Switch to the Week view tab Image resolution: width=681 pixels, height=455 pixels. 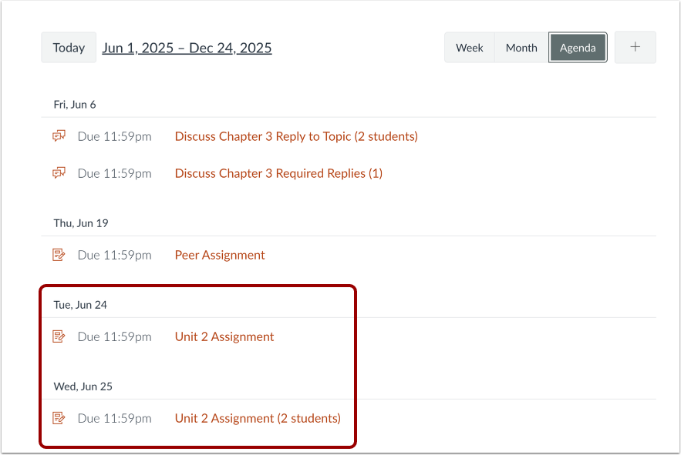click(x=469, y=47)
